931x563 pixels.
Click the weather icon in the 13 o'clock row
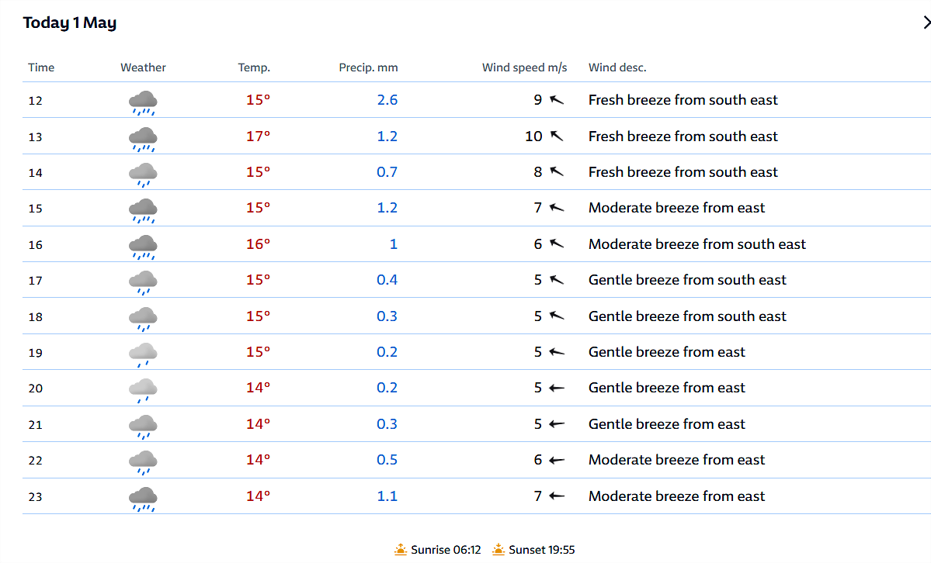(143, 139)
